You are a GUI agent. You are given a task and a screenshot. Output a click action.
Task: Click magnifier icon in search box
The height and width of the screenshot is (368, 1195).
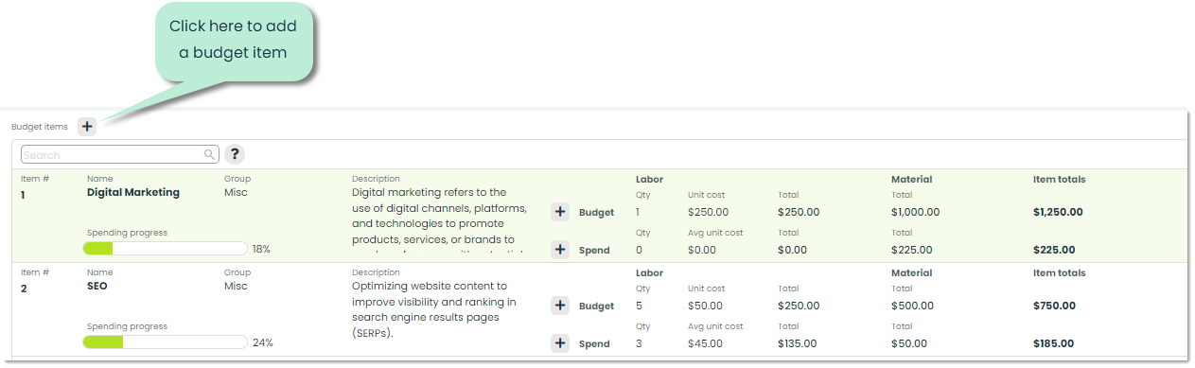(209, 154)
